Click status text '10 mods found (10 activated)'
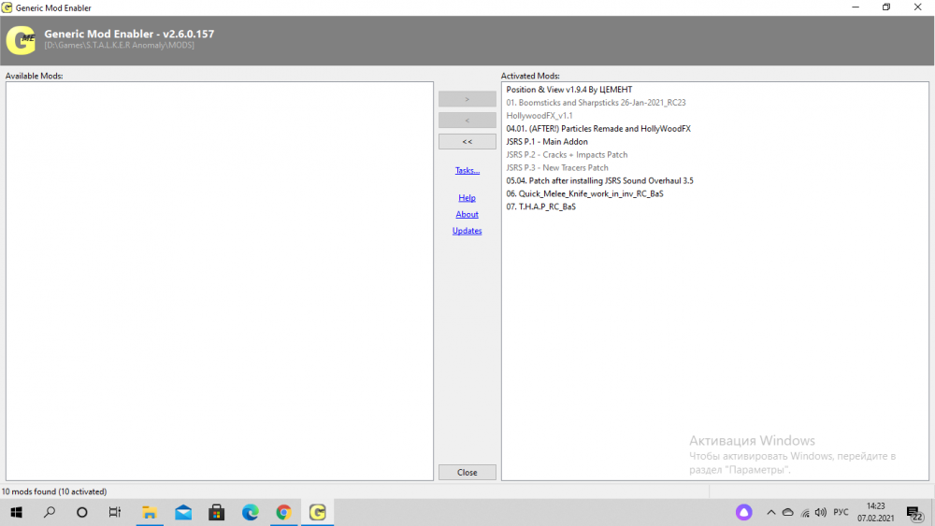Screen dimensions: 935x526 click(54, 491)
